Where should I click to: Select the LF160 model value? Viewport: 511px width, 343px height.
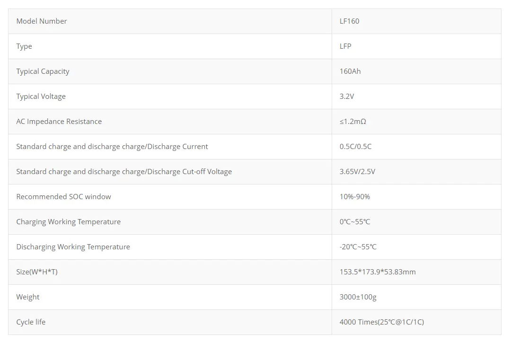349,21
